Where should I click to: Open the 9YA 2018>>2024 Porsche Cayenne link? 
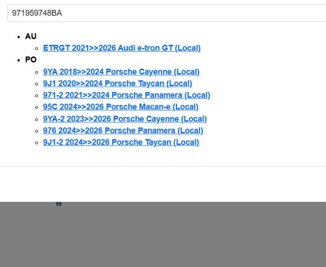tap(121, 72)
